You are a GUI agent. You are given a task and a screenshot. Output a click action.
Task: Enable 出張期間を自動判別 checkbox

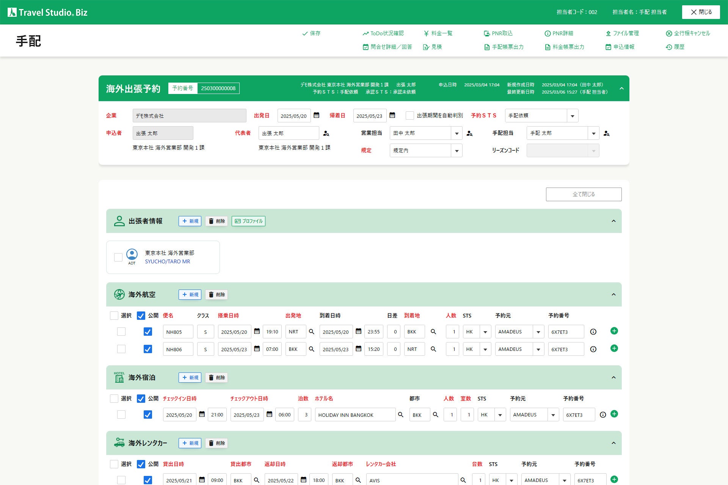(410, 116)
